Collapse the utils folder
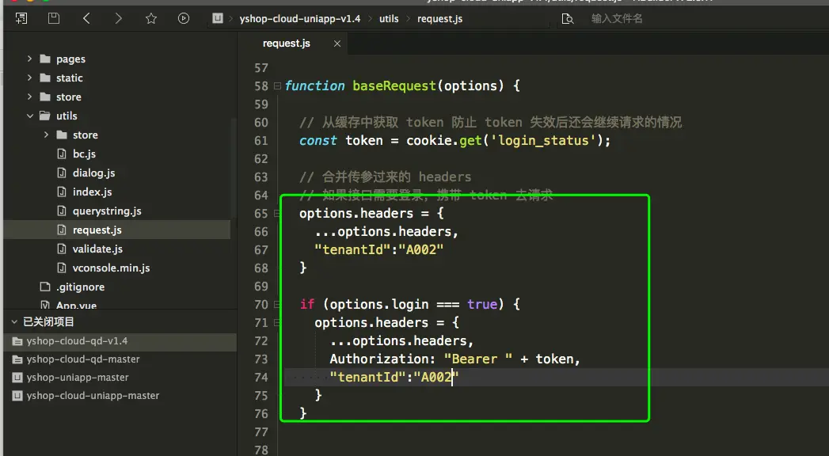This screenshot has height=456, width=829. click(x=29, y=116)
